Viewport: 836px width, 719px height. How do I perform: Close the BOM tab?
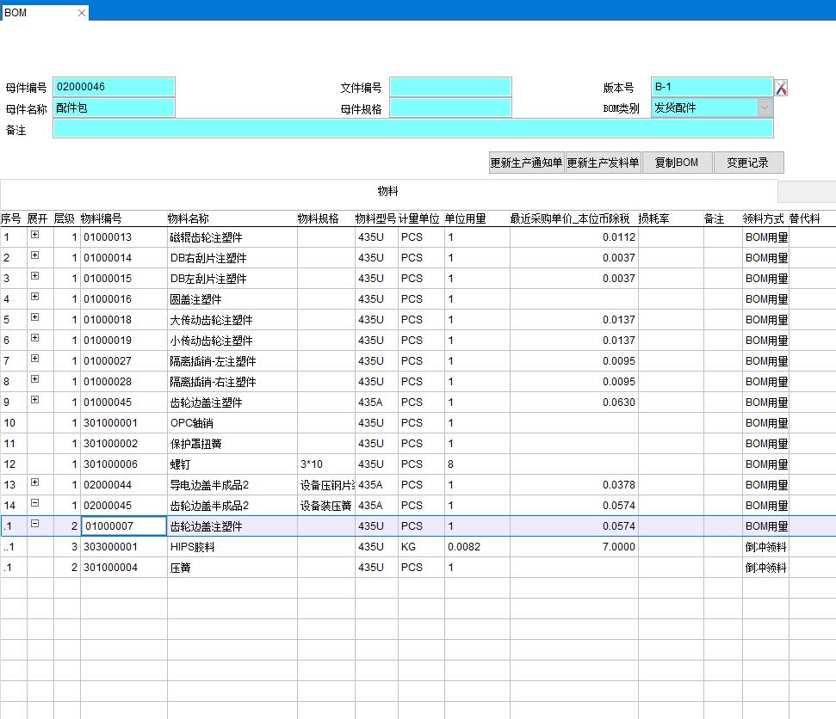82,13
